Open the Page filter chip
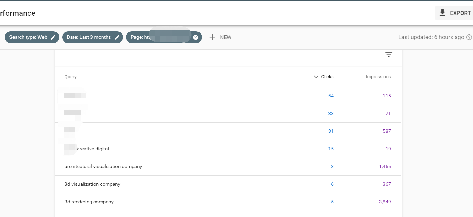Image resolution: width=473 pixels, height=217 pixels. [164, 37]
